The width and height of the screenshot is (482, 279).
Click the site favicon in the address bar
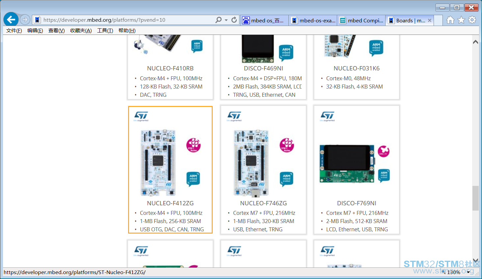pos(38,20)
